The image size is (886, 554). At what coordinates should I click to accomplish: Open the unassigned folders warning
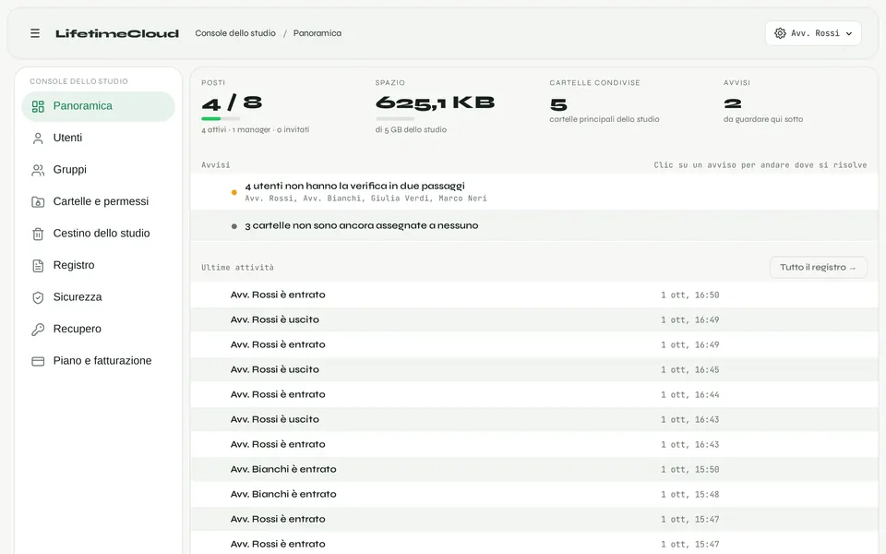tap(534, 225)
